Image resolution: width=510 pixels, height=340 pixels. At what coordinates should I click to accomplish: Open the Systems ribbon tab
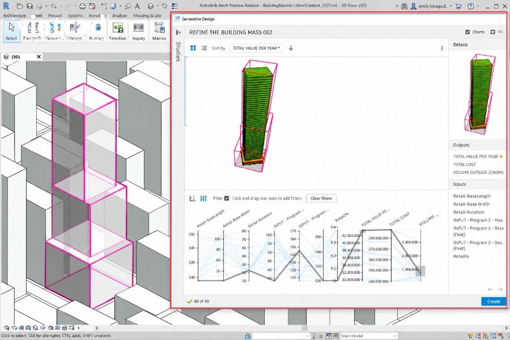point(75,15)
